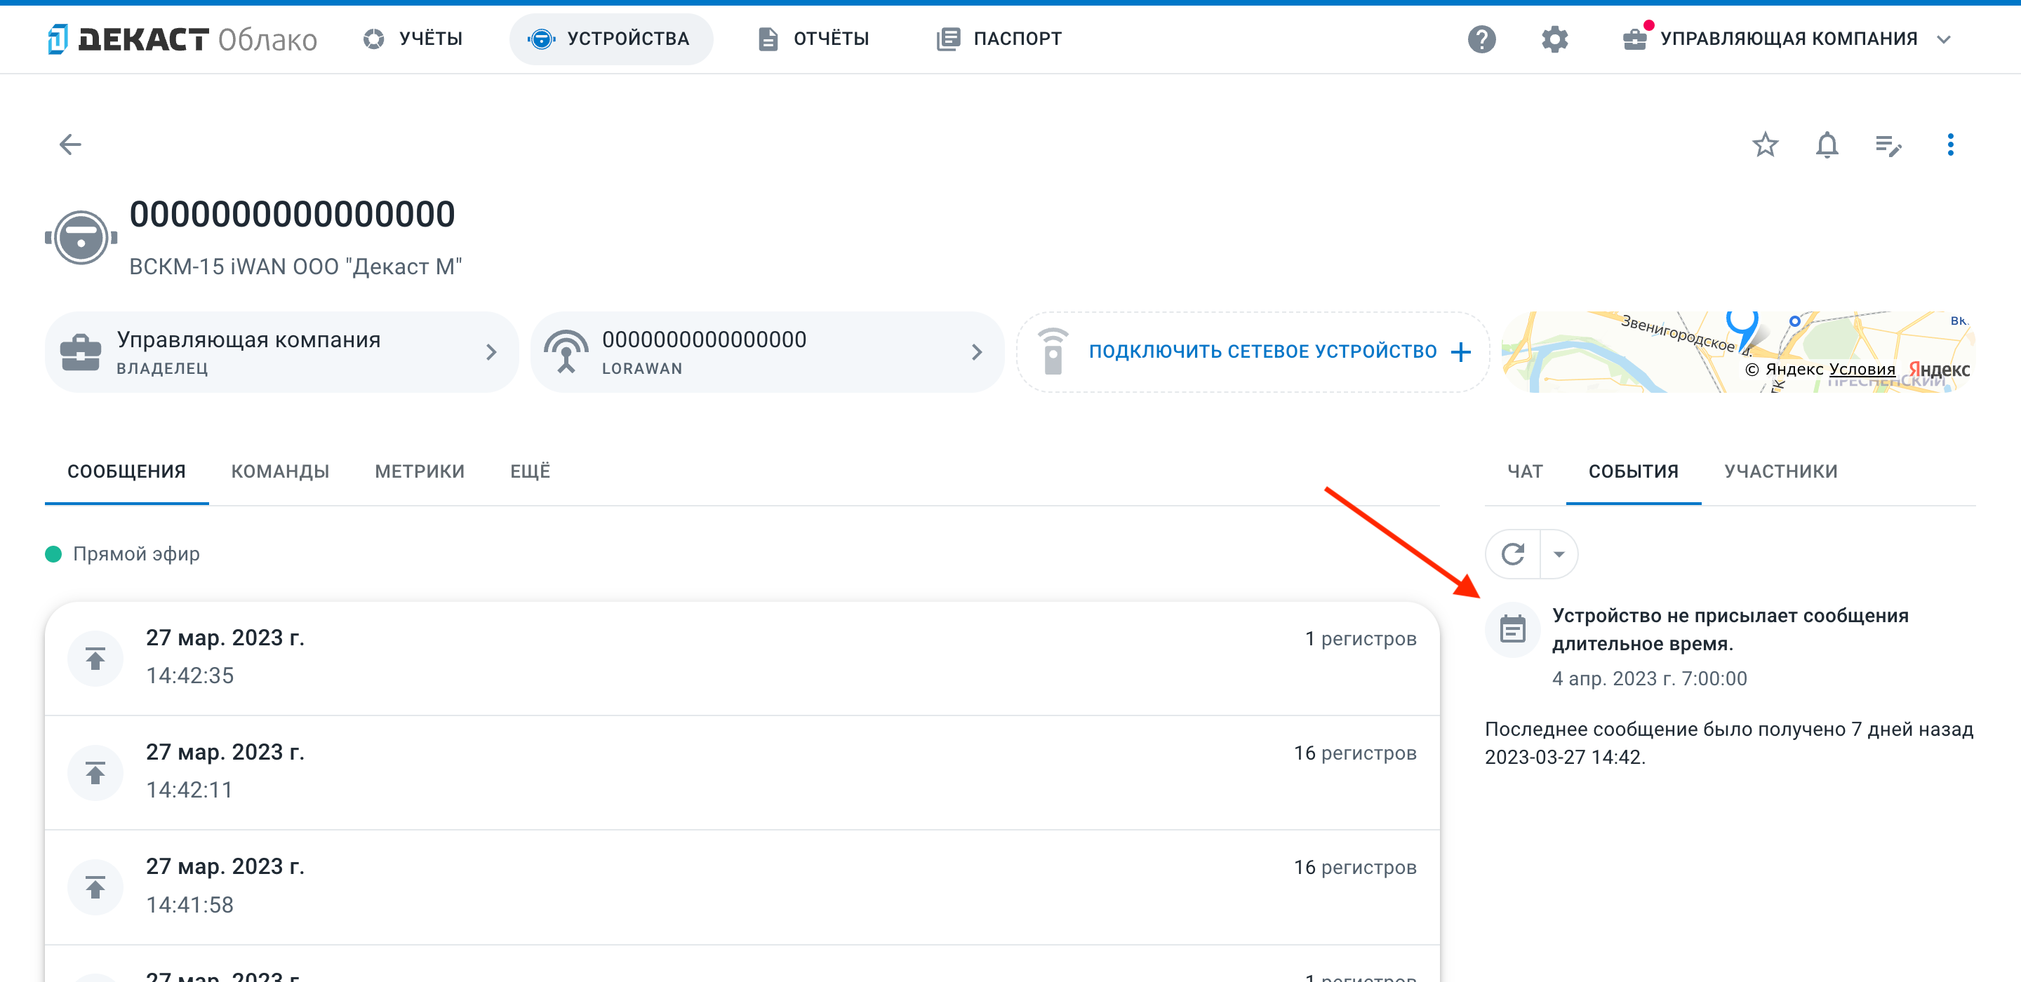This screenshot has height=982, width=2021.
Task: Click the УСТРОЙСТВА meter icon
Action: point(541,39)
